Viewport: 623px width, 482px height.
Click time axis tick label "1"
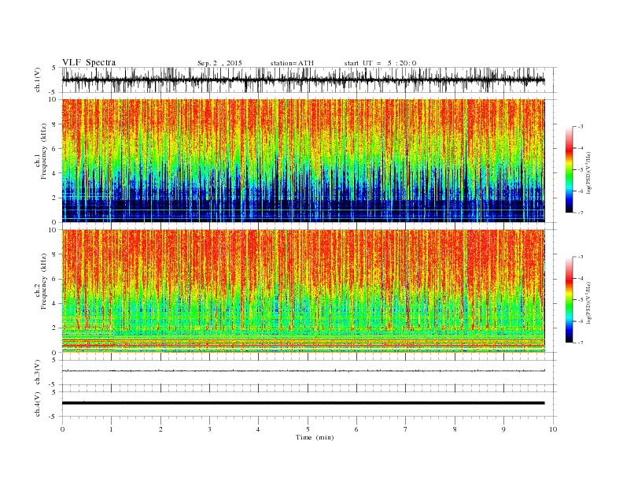coord(111,429)
